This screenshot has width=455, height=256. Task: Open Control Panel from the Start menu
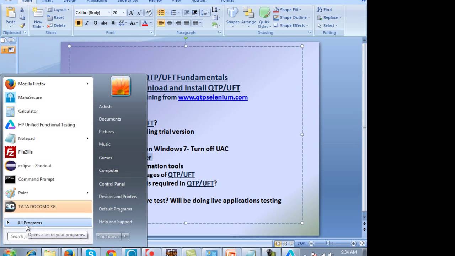tap(112, 184)
